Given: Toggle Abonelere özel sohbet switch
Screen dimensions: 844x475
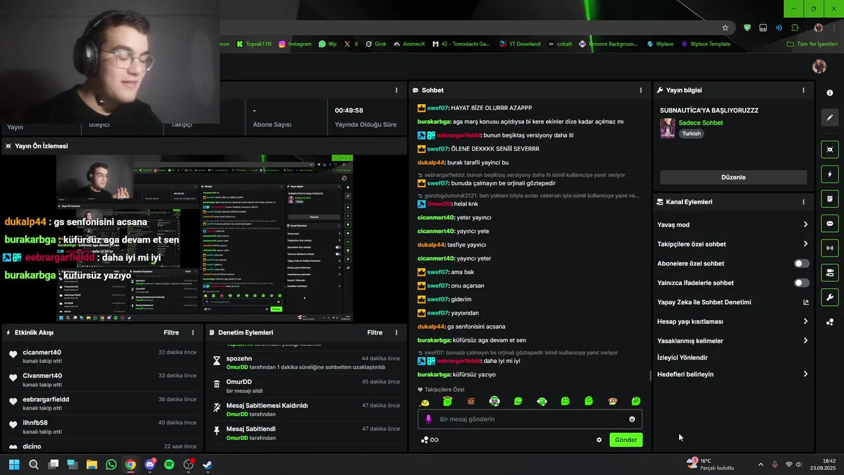Looking at the screenshot, I should [801, 263].
